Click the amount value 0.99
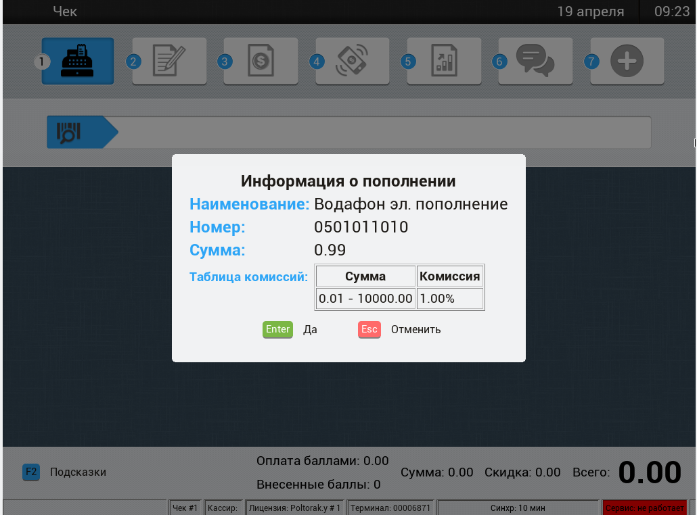This screenshot has width=697, height=515. (330, 250)
